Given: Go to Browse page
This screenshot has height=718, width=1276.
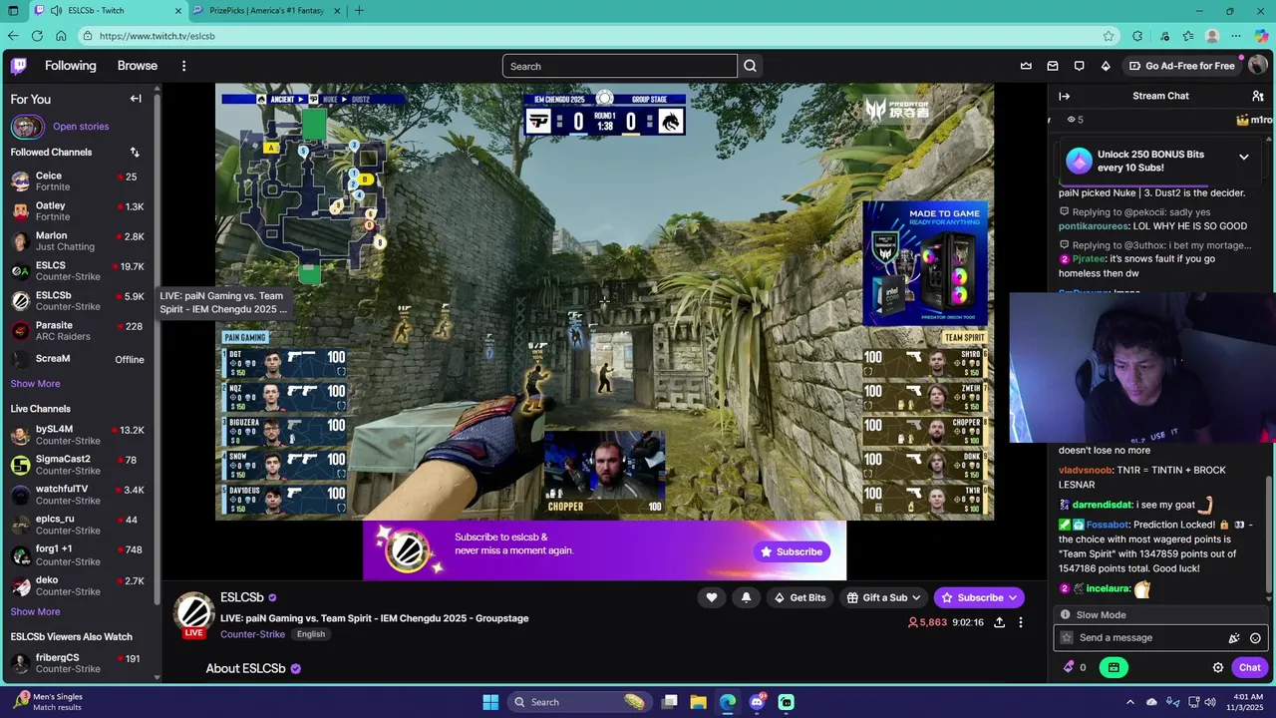Looking at the screenshot, I should coord(138,66).
